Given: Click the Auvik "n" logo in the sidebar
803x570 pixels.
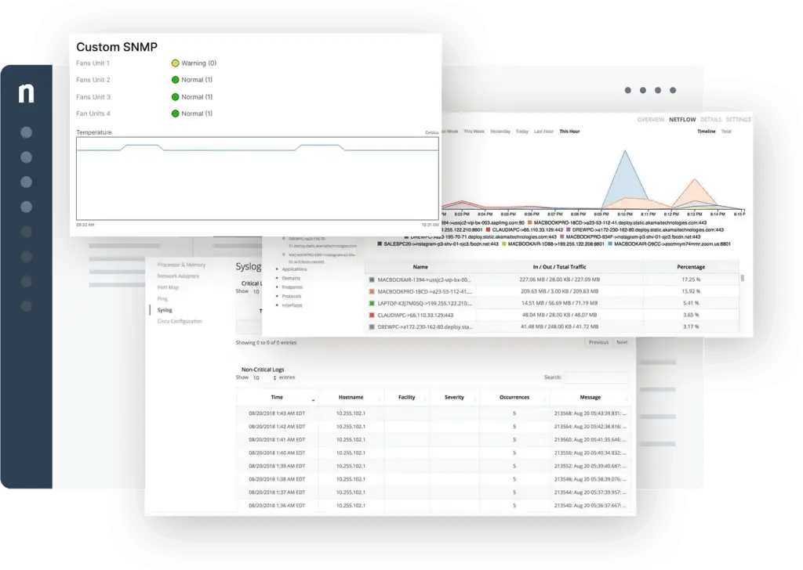Looking at the screenshot, I should click(x=26, y=93).
